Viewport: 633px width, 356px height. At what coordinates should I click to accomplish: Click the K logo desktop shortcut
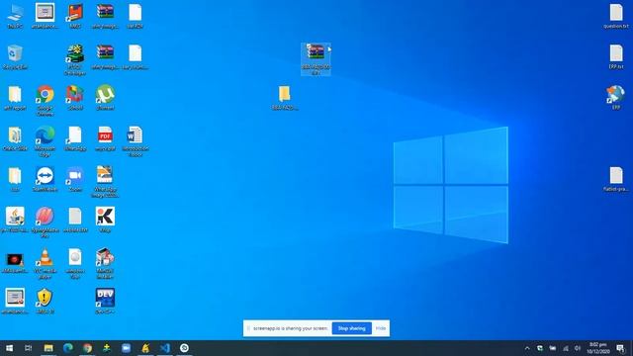pos(105,220)
